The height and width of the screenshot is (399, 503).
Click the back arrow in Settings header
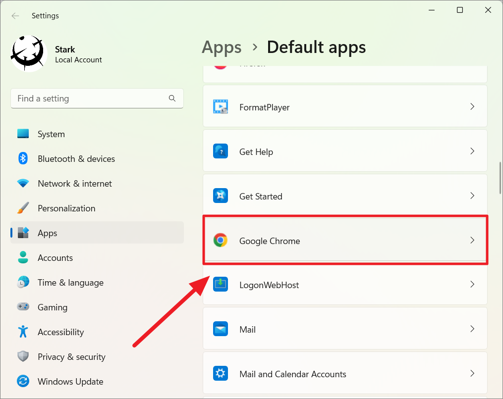(x=15, y=16)
